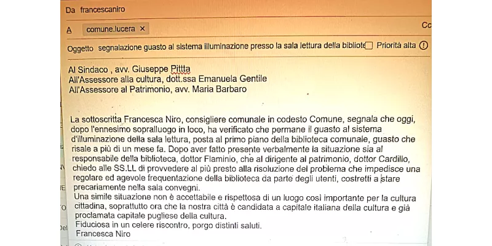The height and width of the screenshot is (246, 492).
Task: Click the Priorità alta label text
Action: coord(396,46)
